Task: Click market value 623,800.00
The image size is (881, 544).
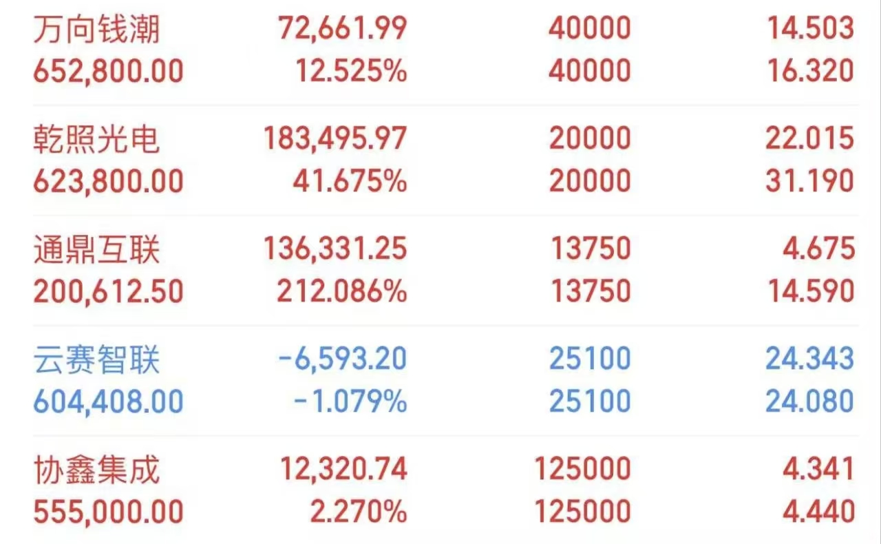Action: [109, 182]
